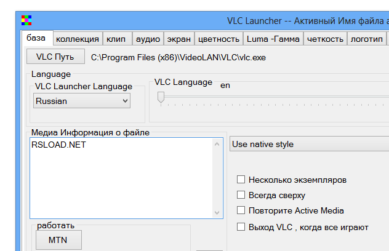Click the VLC Language slider handle
Viewport: 389px width, 251px height.
[x=161, y=97]
